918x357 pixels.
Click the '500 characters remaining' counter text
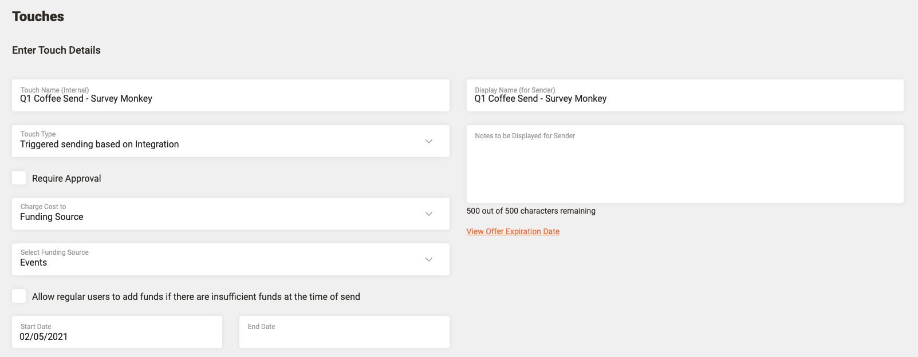coord(531,211)
